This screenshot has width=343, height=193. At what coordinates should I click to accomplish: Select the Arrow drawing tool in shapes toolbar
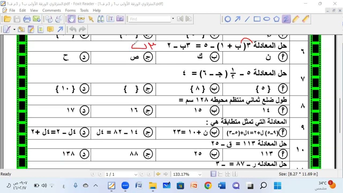coord(237,19)
